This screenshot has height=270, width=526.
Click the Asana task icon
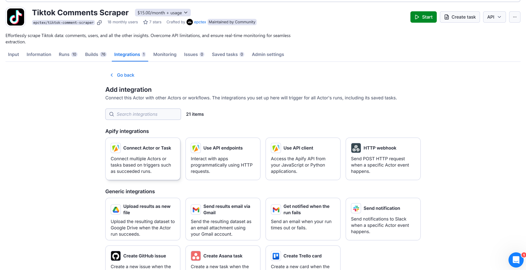click(196, 256)
